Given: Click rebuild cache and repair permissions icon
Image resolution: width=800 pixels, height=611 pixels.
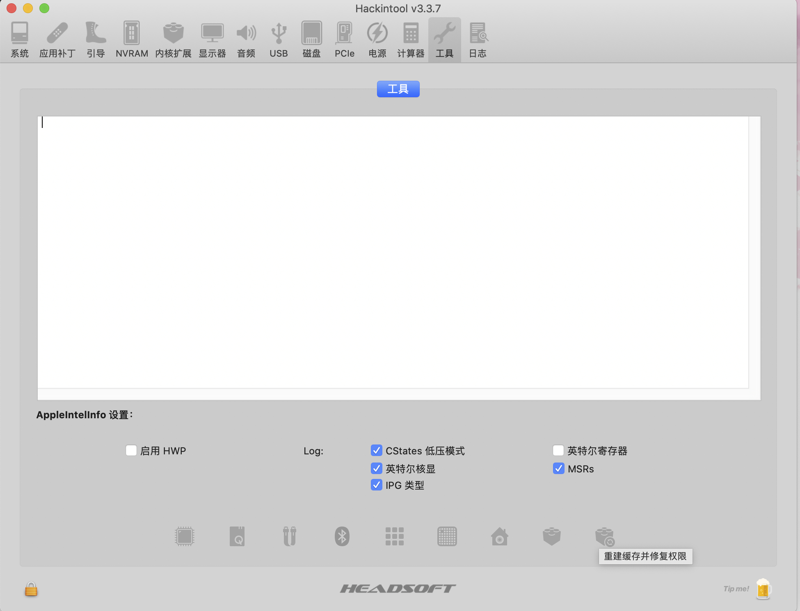Looking at the screenshot, I should pyautogui.click(x=605, y=537).
